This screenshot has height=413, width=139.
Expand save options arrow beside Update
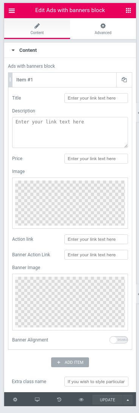tap(128, 400)
